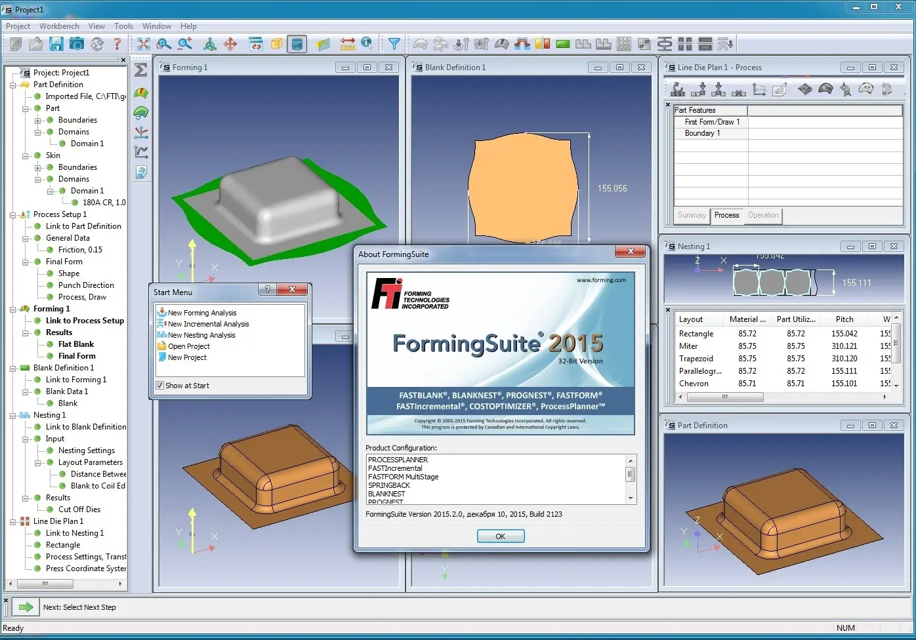Select New Incremental Analysis in Start Menu
Image resolution: width=916 pixels, height=640 pixels.
208,324
